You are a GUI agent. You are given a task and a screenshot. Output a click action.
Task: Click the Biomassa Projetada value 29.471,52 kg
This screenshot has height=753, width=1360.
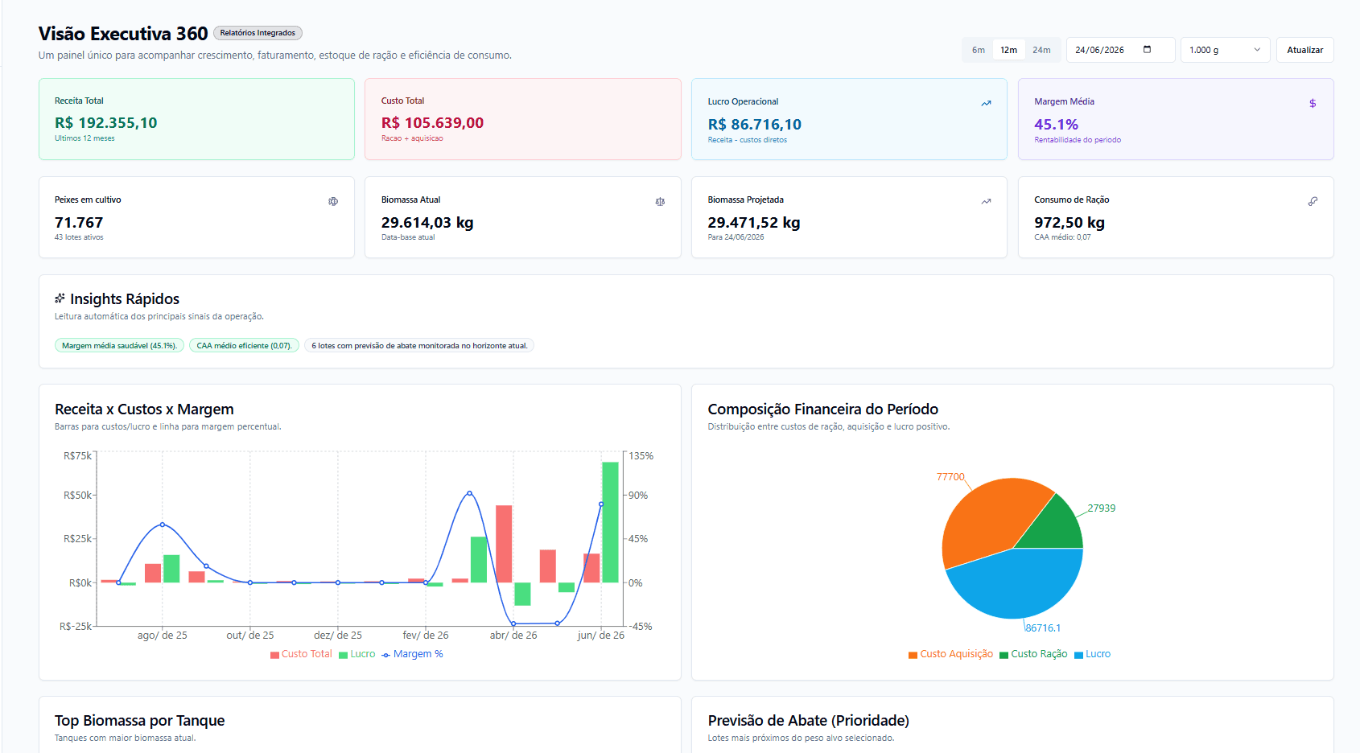754,223
